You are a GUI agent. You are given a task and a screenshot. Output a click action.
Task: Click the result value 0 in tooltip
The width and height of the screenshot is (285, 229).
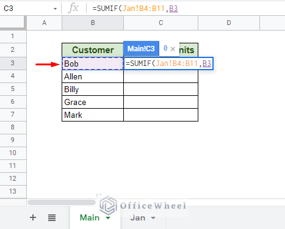click(x=165, y=48)
